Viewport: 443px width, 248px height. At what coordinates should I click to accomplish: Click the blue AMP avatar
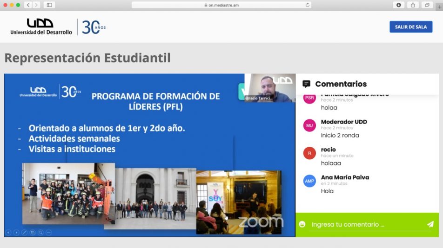309,181
